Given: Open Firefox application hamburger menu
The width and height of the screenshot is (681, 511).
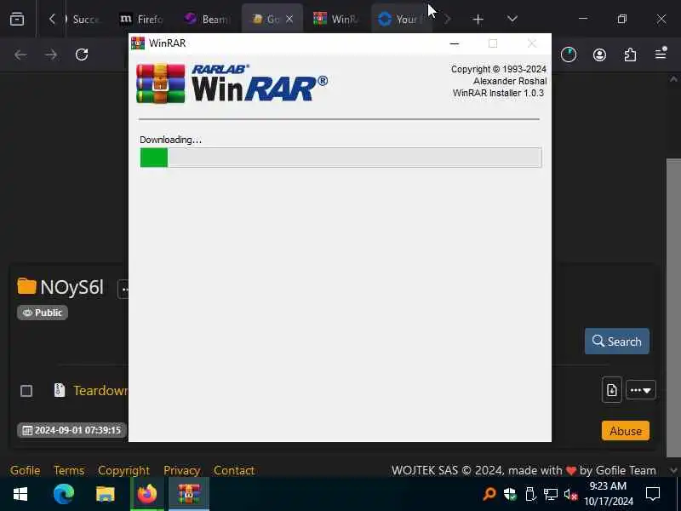Looking at the screenshot, I should coord(661,54).
